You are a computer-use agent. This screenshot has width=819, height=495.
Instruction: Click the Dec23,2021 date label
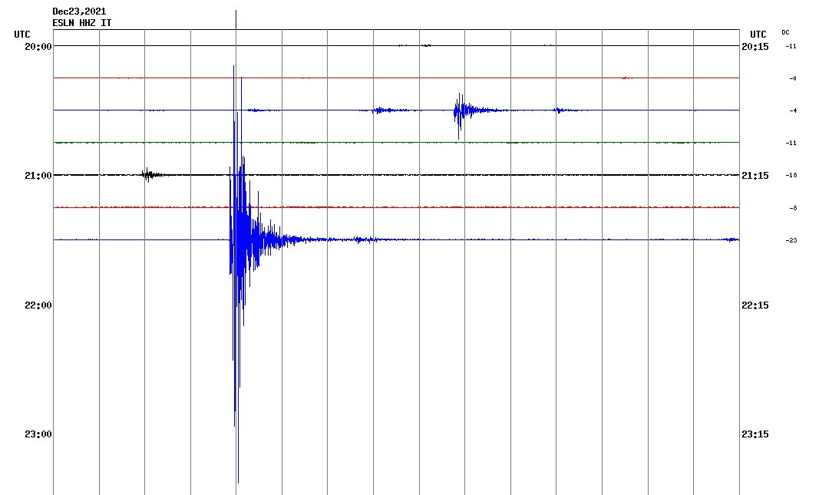point(79,12)
